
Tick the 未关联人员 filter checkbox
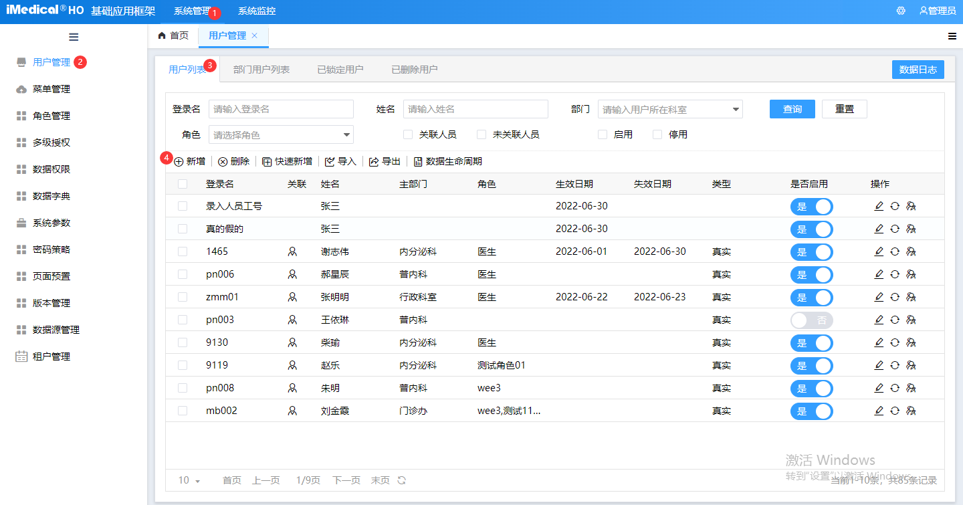coord(481,134)
